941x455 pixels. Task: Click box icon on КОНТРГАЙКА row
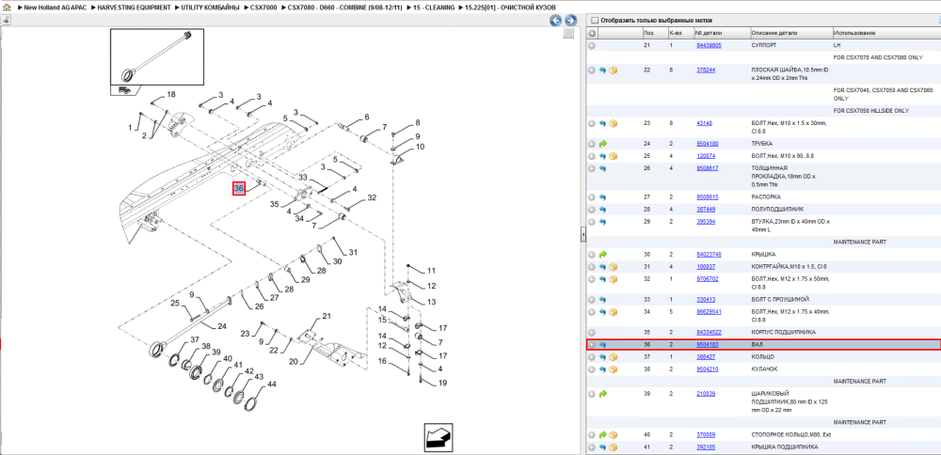[613, 267]
